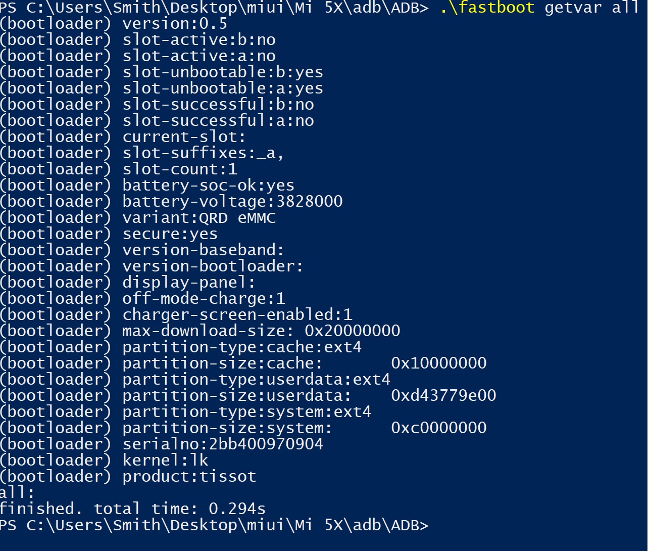
Task: Click the slot-unbootable:b:yes line
Action: (162, 72)
